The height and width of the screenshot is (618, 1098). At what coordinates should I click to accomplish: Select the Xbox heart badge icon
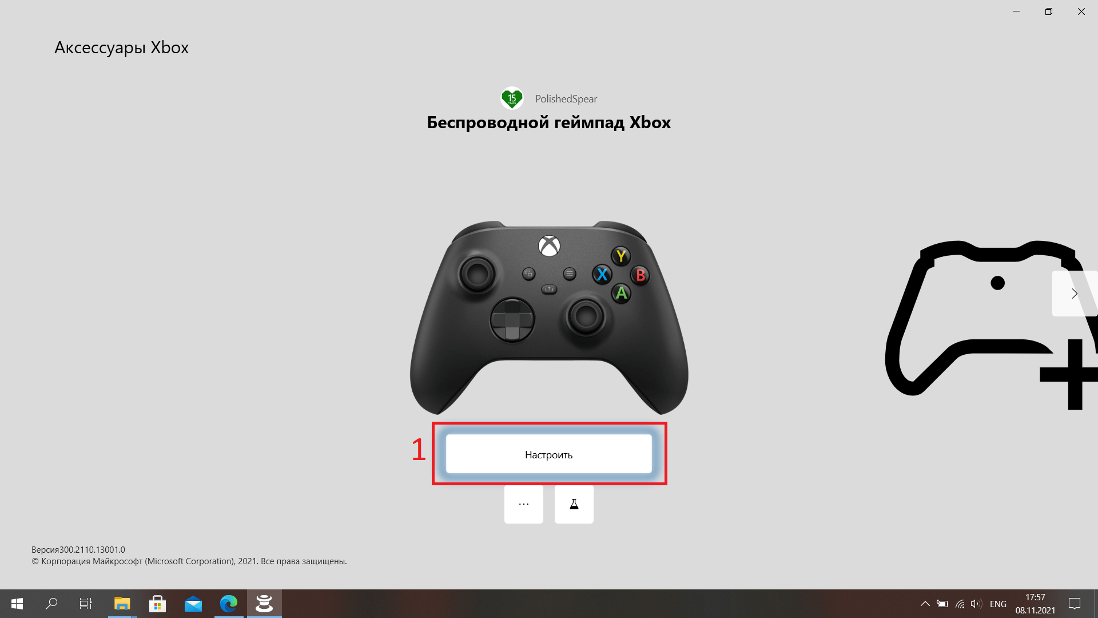pyautogui.click(x=512, y=99)
